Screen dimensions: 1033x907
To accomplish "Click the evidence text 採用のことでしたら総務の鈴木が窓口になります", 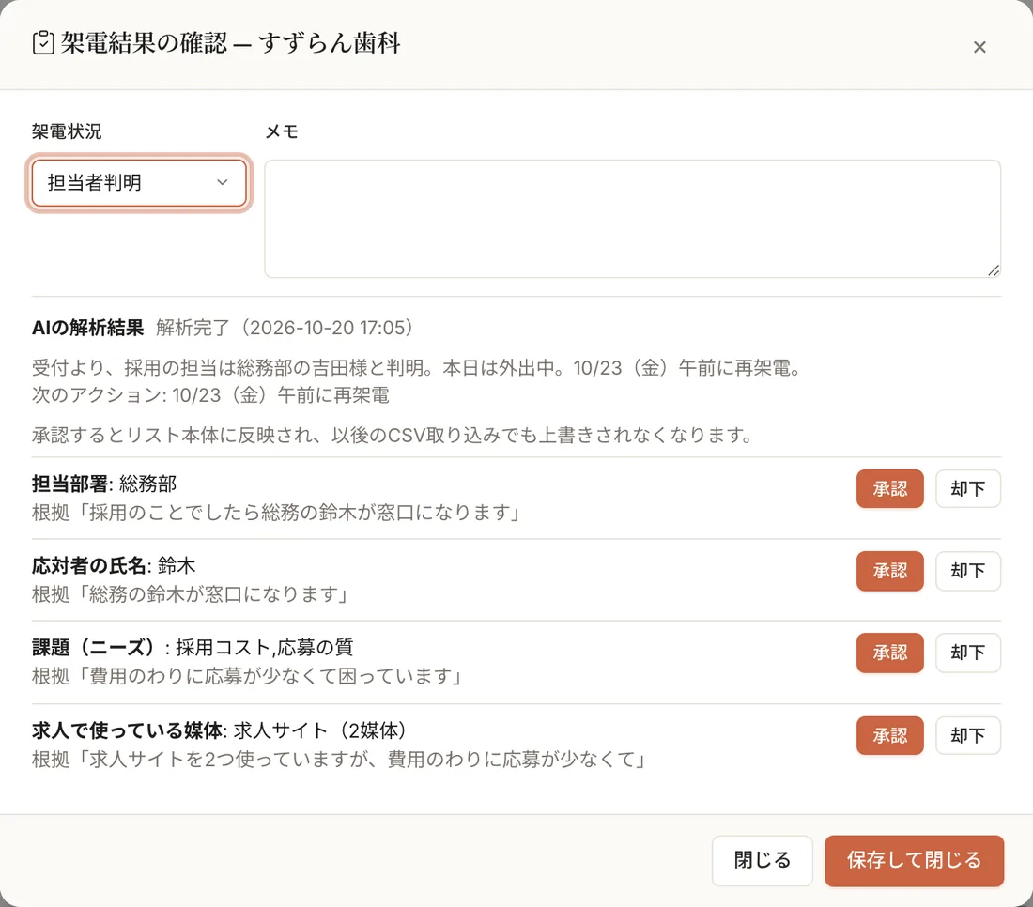I will (276, 513).
